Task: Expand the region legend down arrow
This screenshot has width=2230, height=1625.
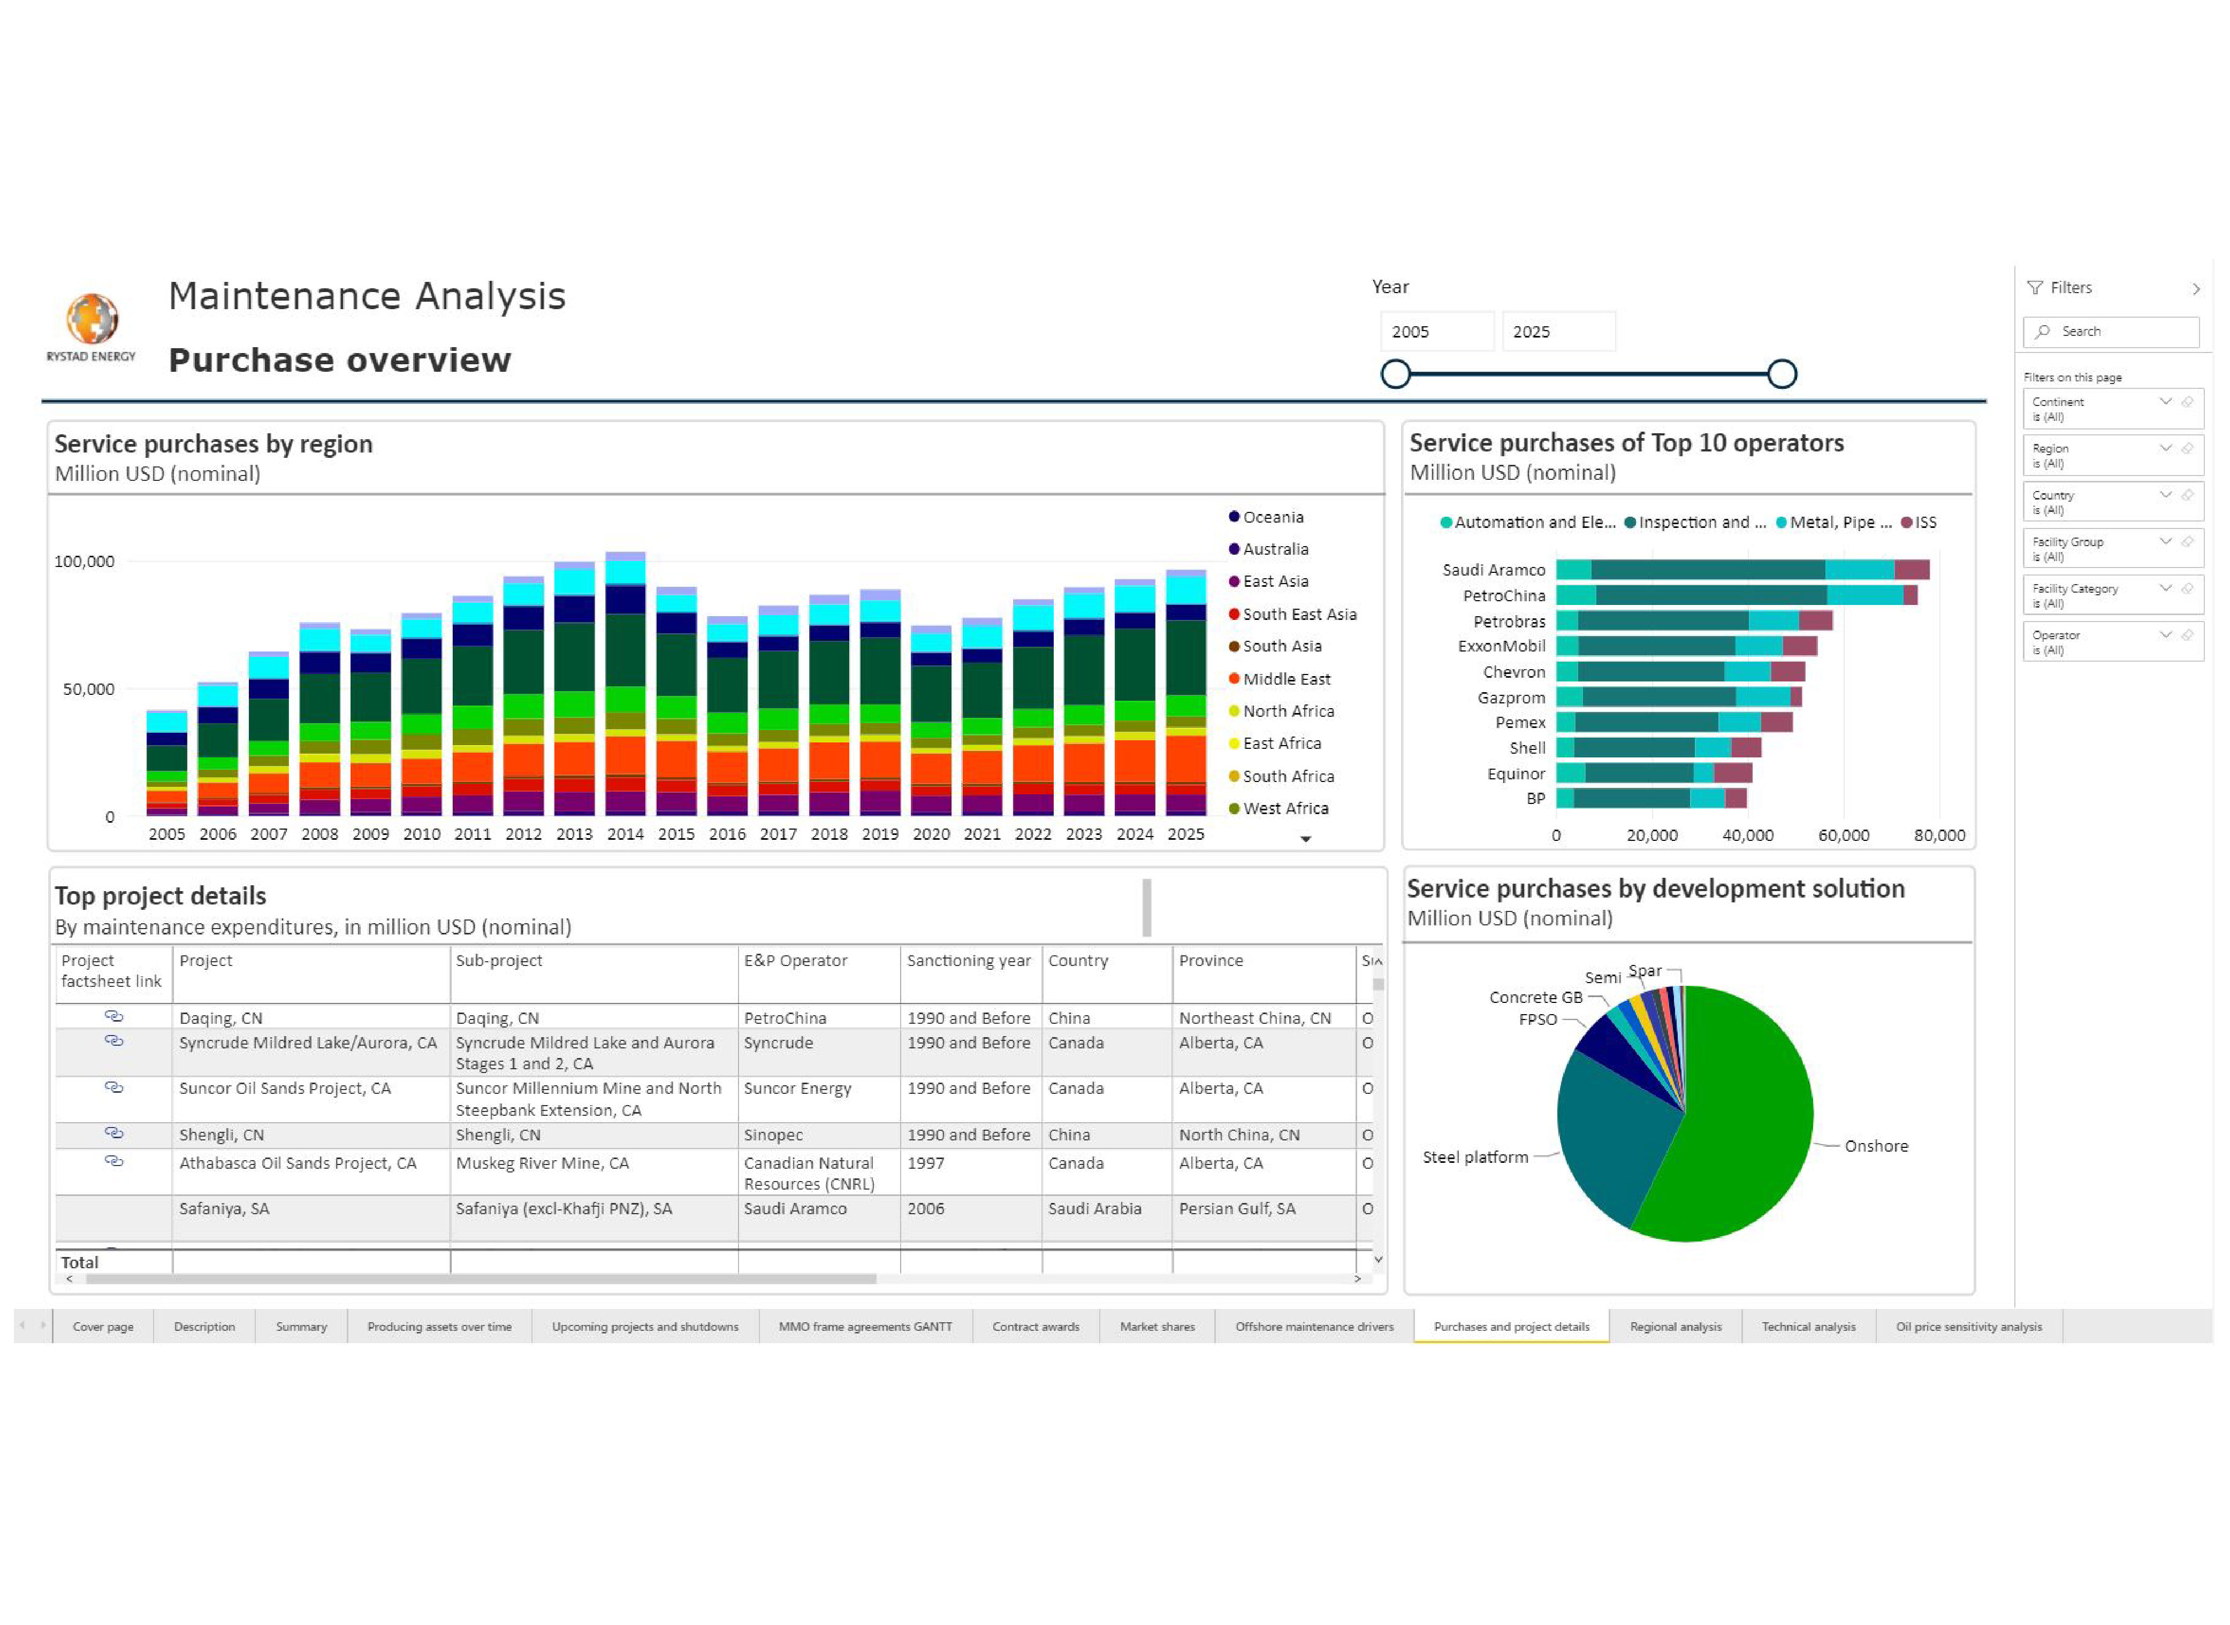Action: click(1305, 839)
